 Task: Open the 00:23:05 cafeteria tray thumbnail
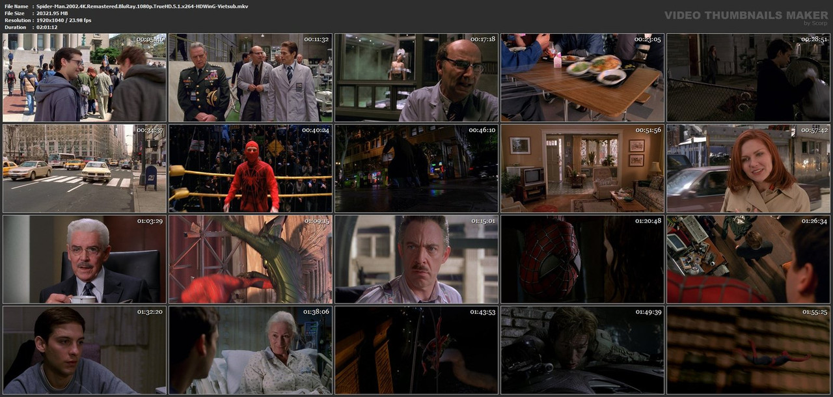[x=582, y=78]
